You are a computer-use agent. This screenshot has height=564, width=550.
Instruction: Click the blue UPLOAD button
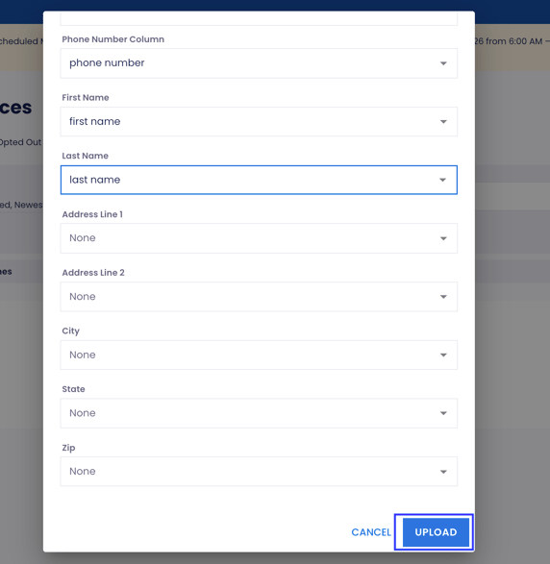(x=436, y=532)
